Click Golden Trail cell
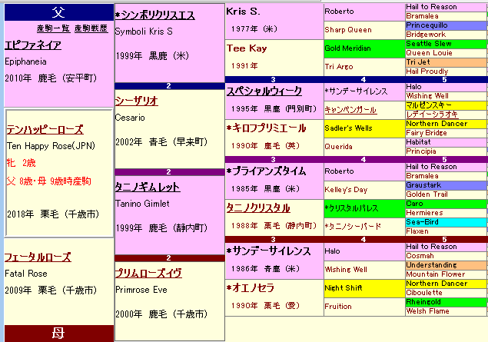Viewport: 488px width, 342px height. click(x=446, y=194)
